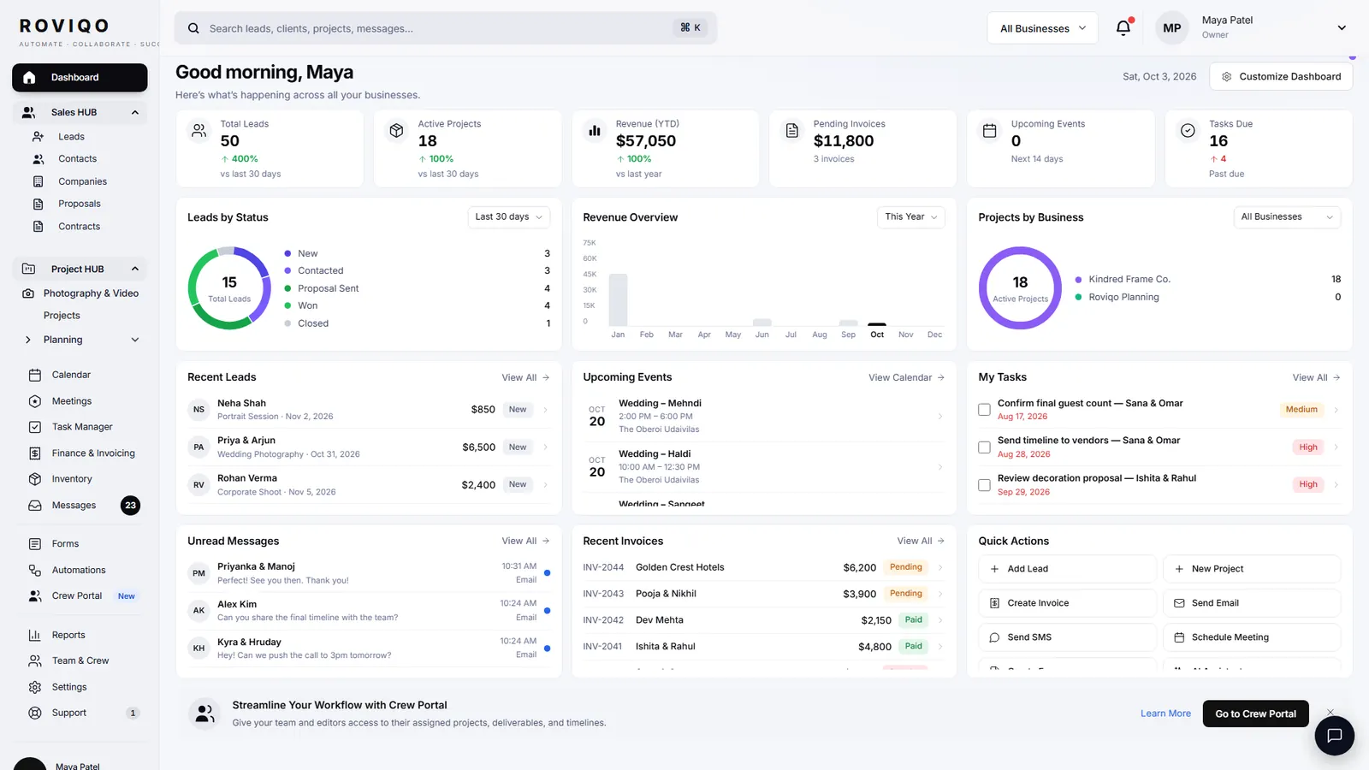Screen dimensions: 1369x770
Task: Check Send timeline to vendors task
Action: (984, 447)
